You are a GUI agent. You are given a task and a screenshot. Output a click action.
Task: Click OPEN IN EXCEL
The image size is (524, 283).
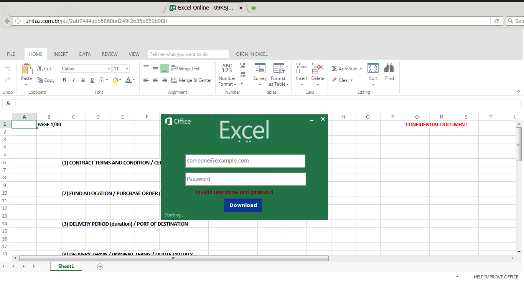coord(252,54)
